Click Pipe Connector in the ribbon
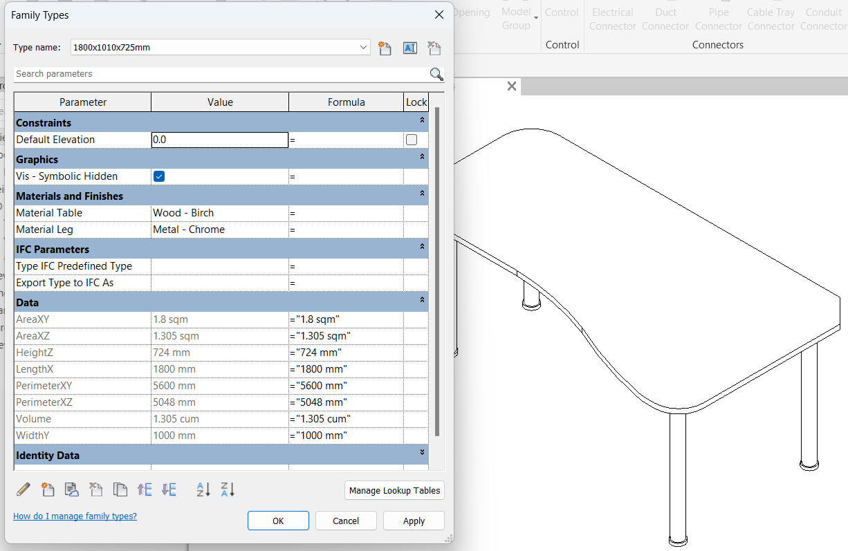Image resolution: width=848 pixels, height=551 pixels. point(718,19)
